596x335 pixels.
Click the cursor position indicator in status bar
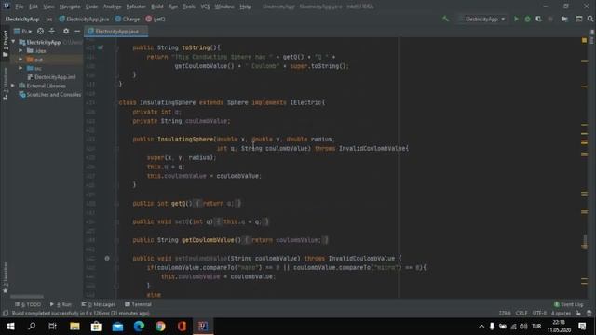505,314
